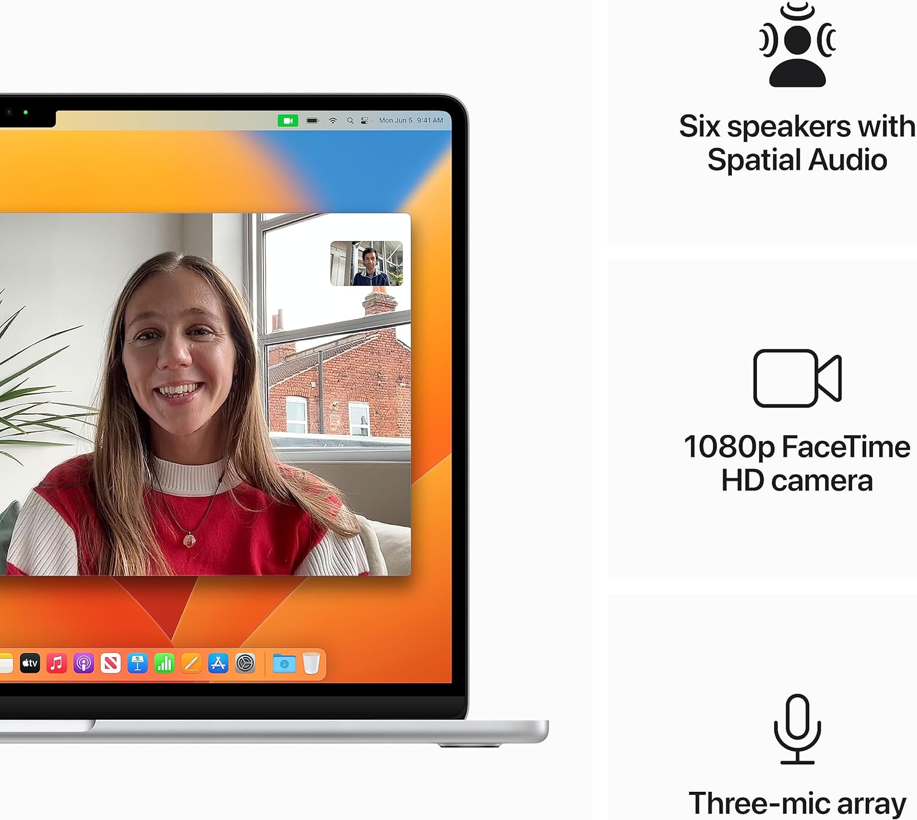Open Control Center toggles icon
This screenshot has width=917, height=820.
point(364,121)
